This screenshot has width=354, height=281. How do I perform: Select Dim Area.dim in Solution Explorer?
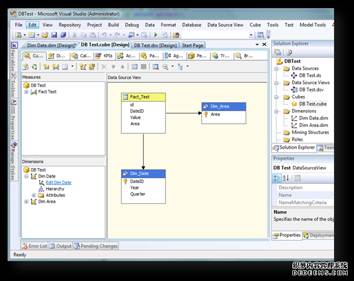(313, 125)
